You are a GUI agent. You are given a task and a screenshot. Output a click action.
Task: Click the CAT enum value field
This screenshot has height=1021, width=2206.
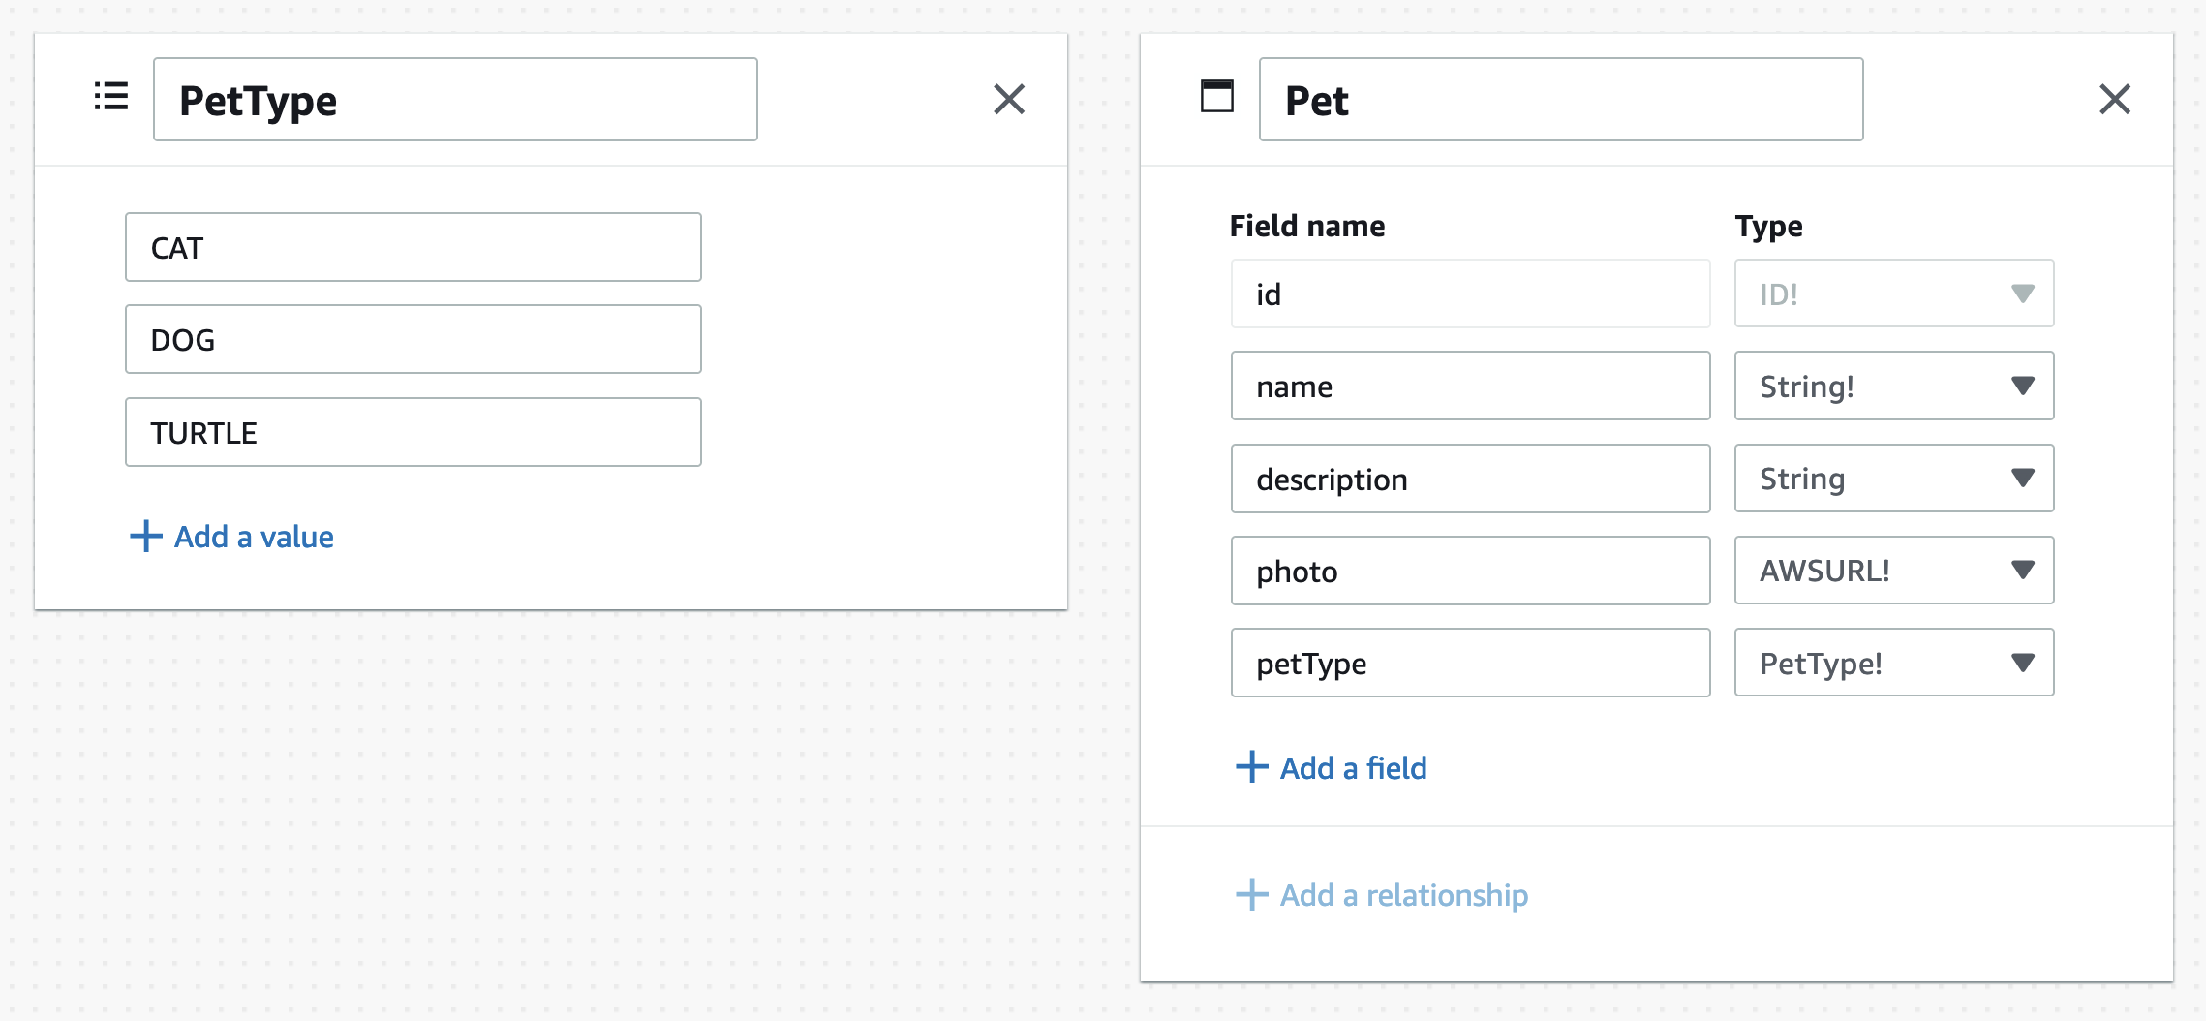point(413,248)
